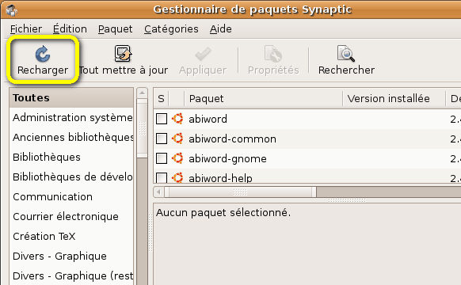Click category list scroll-up arrow
Screen dimensions: 461x285
tap(143, 93)
